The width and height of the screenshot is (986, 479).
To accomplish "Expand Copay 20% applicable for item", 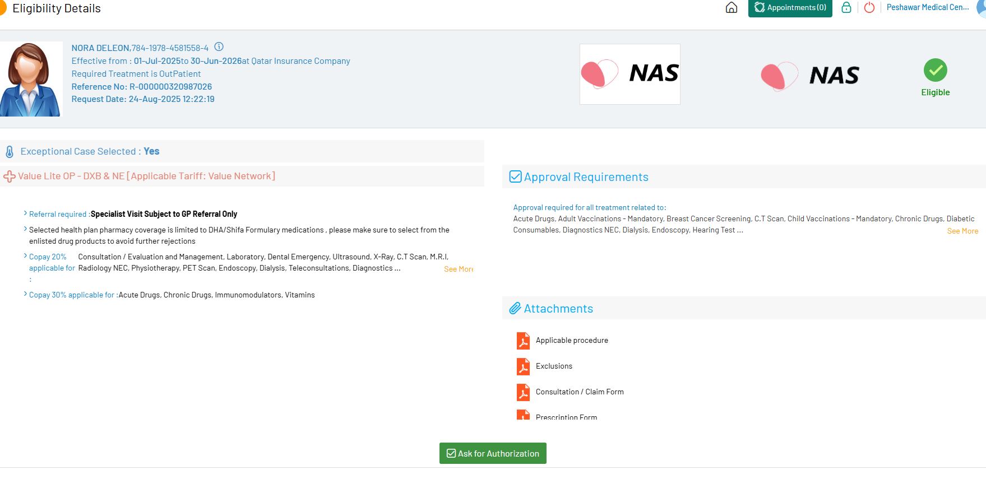I will (x=26, y=256).
